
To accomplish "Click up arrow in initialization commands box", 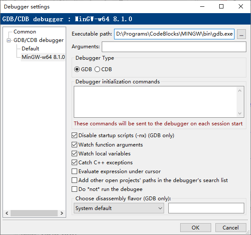I will tap(240, 91).
